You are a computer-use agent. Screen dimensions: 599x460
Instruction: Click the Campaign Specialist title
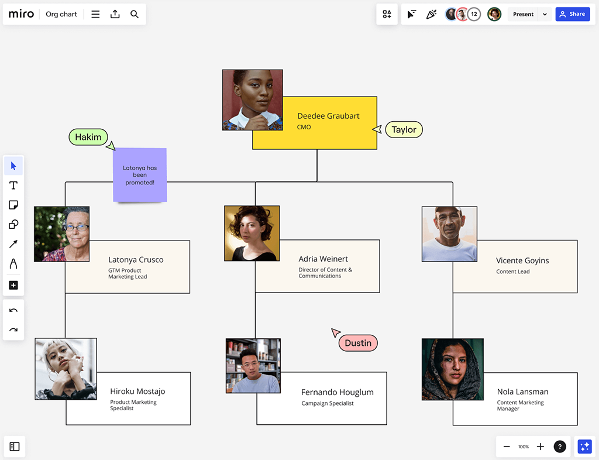(328, 403)
